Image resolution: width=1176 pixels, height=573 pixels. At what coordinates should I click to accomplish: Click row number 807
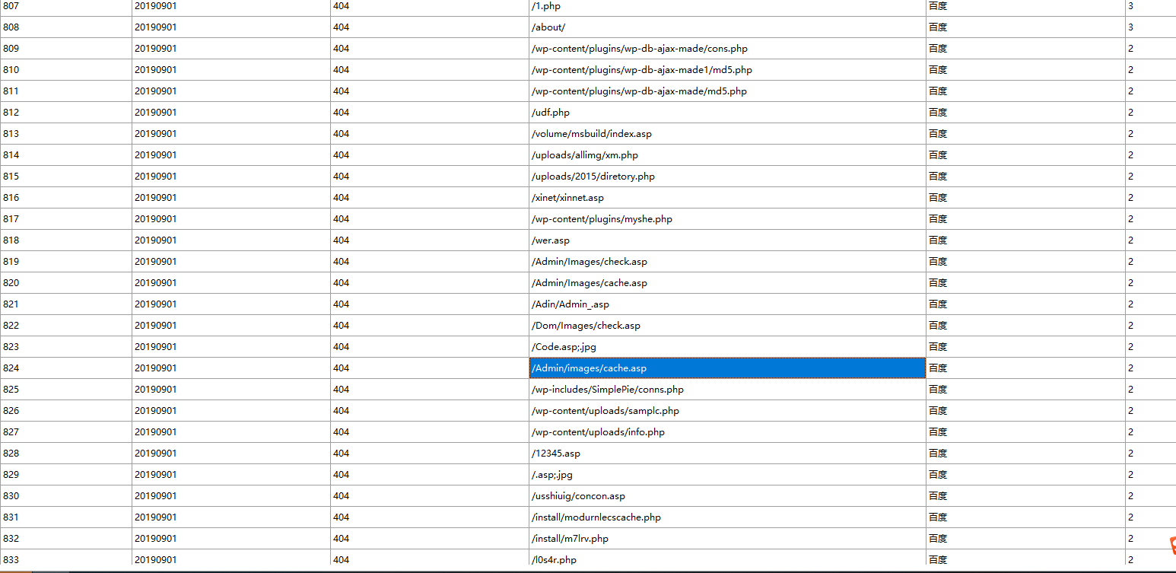(x=65, y=6)
